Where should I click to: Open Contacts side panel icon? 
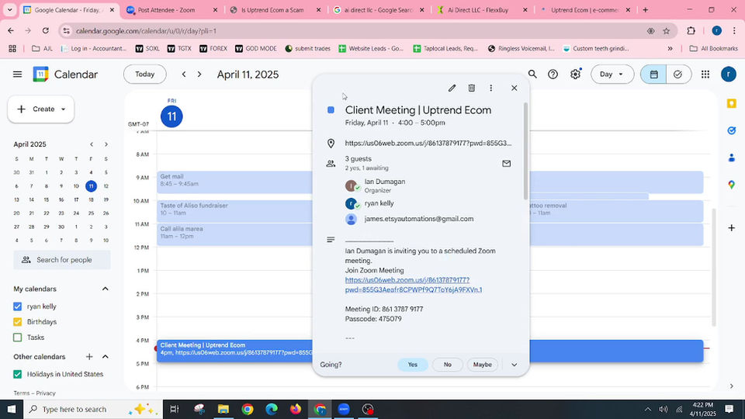(x=732, y=158)
